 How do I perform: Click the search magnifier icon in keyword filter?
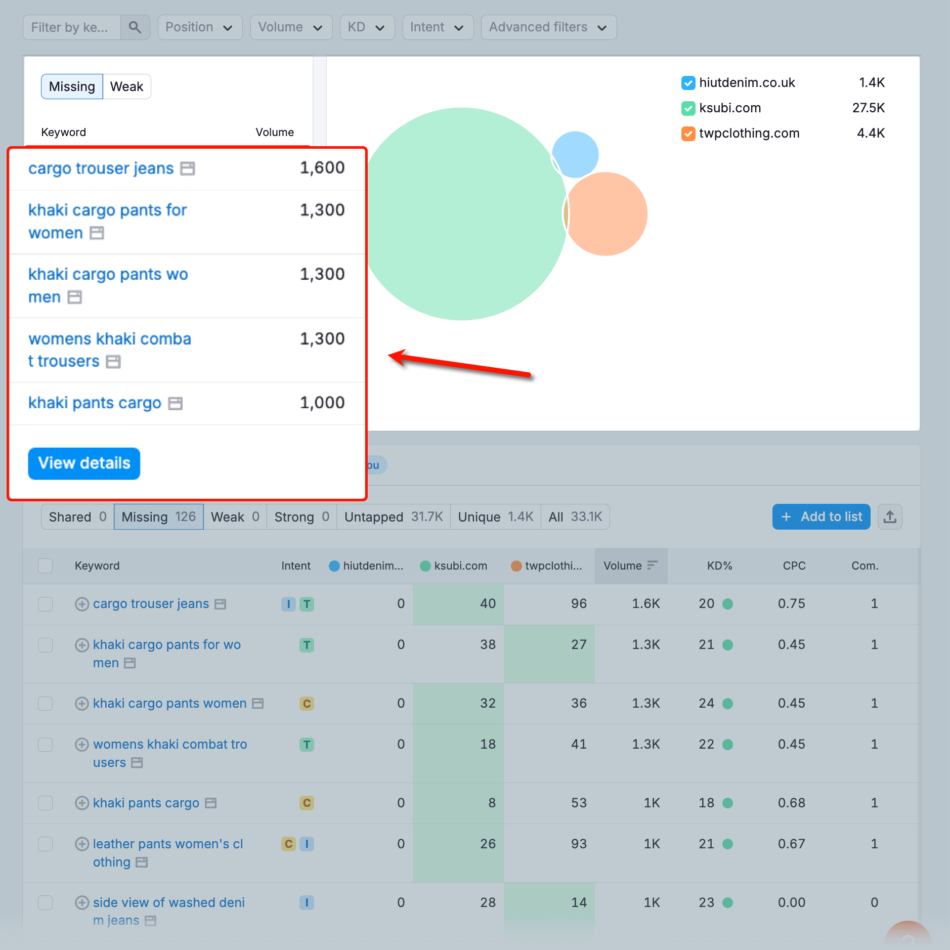pyautogui.click(x=135, y=27)
